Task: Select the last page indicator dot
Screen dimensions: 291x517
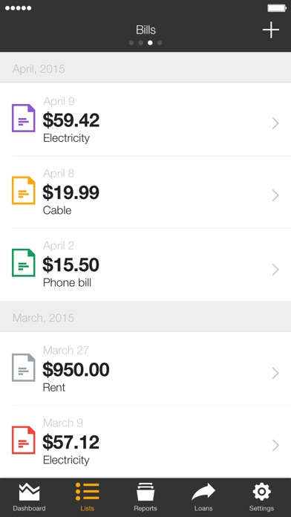Action: point(160,43)
